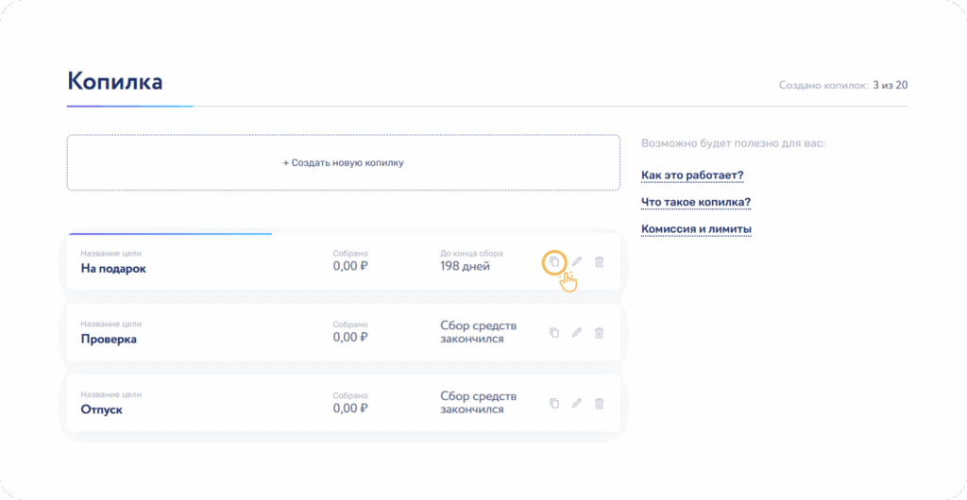Click the 'Копилка' page heading

(x=114, y=81)
